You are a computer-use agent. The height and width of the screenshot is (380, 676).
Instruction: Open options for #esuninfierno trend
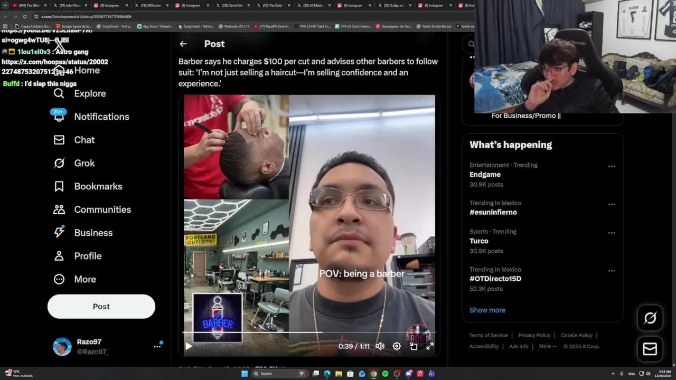pos(612,204)
